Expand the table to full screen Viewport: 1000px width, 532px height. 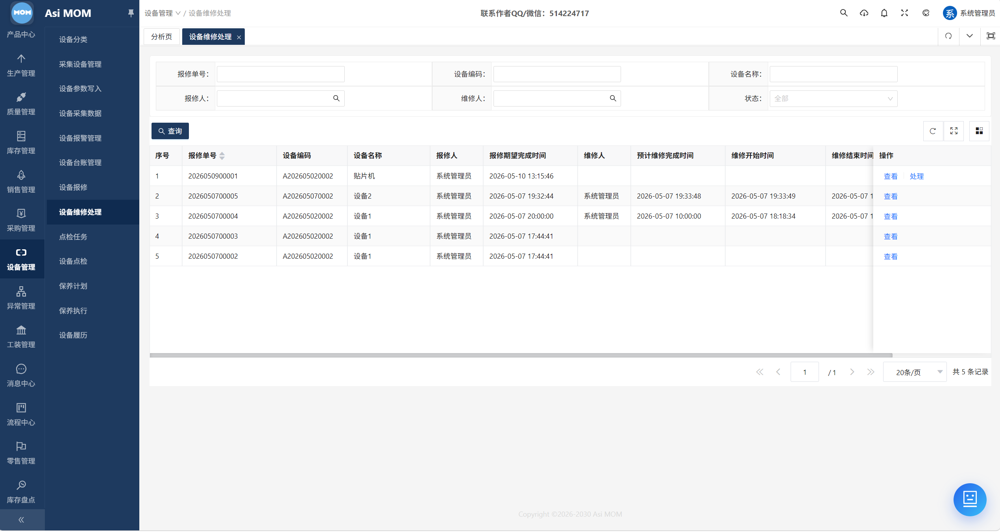point(954,131)
